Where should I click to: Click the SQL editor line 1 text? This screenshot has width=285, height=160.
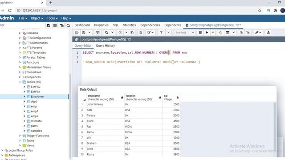[x=134, y=52]
